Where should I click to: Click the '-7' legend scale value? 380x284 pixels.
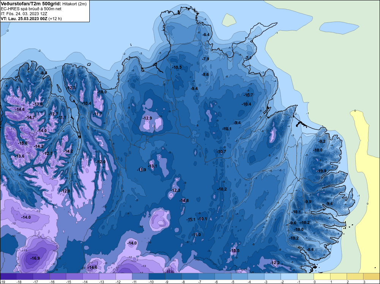pyautogui.click(x=201, y=282)
